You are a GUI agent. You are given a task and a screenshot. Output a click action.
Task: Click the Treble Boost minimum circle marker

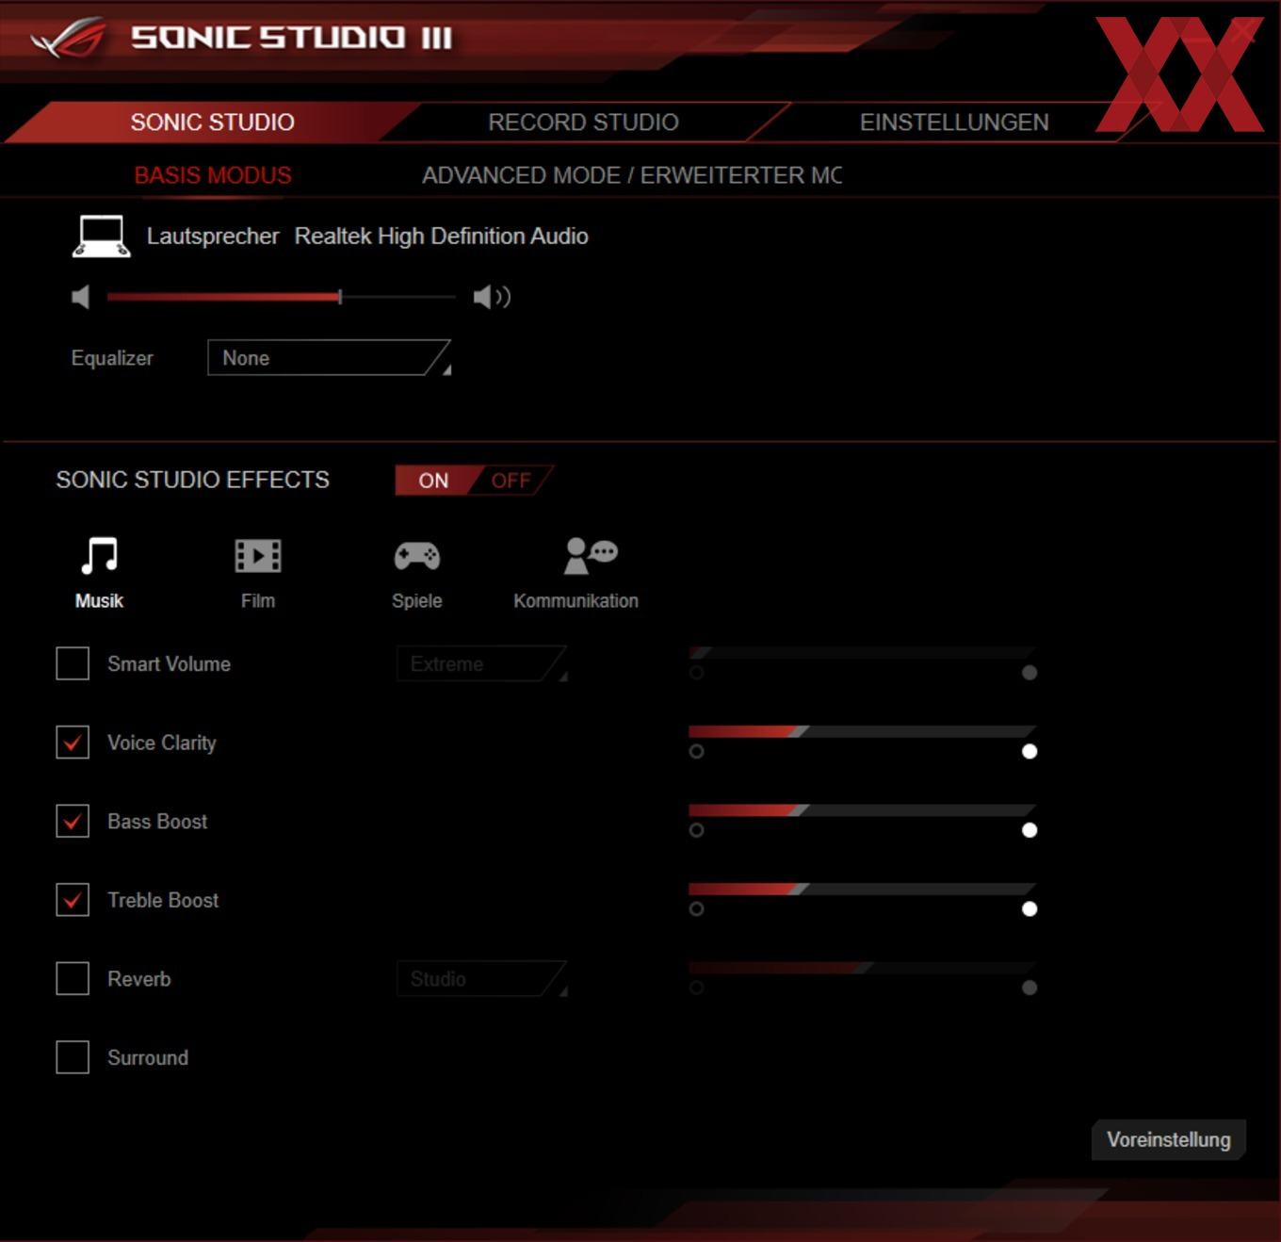(696, 908)
